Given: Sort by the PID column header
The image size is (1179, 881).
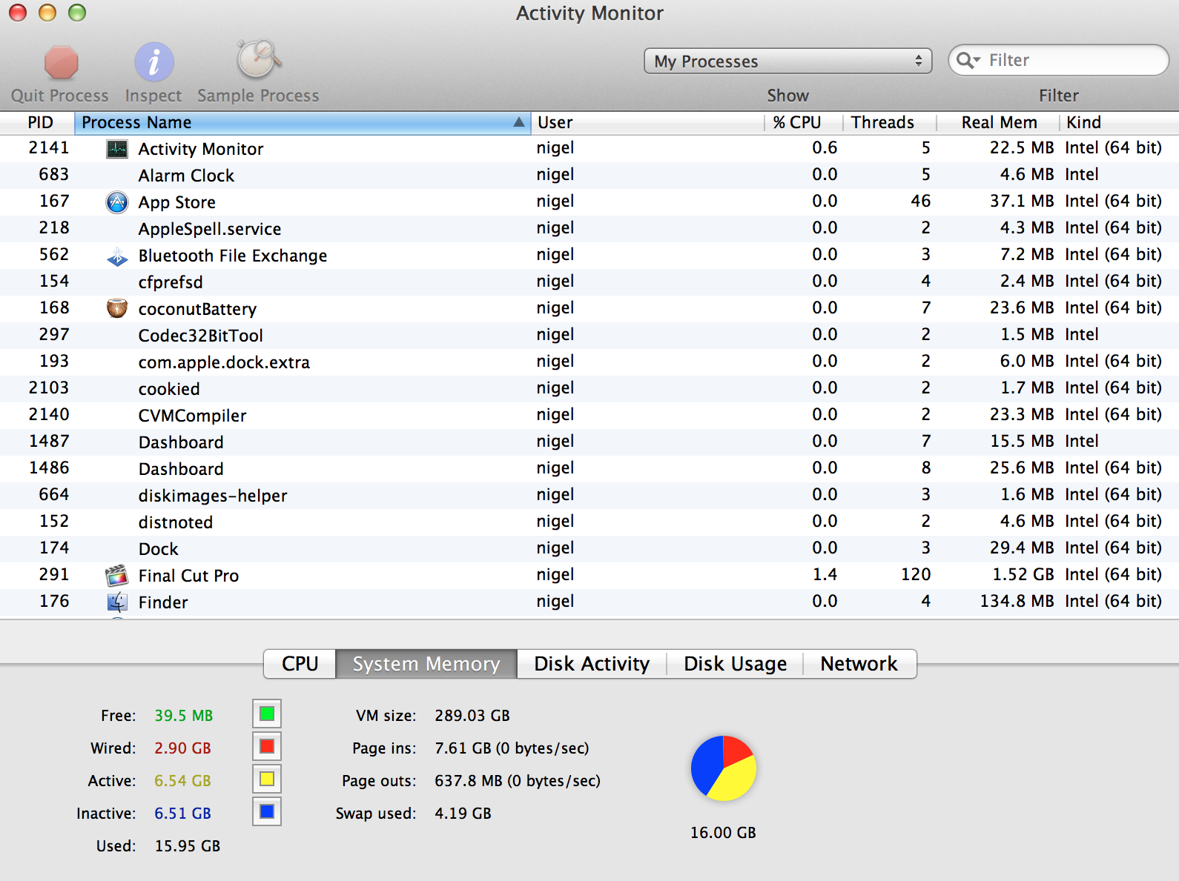Looking at the screenshot, I should (39, 122).
